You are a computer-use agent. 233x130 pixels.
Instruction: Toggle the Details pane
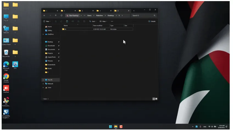(152, 21)
